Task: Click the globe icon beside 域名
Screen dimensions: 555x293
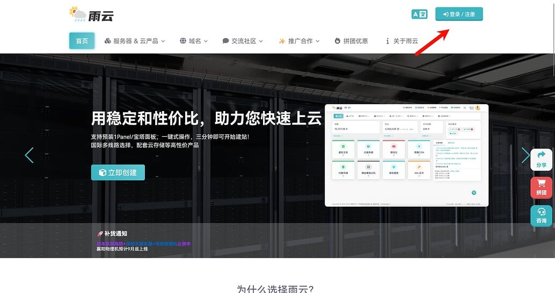Action: click(x=183, y=41)
